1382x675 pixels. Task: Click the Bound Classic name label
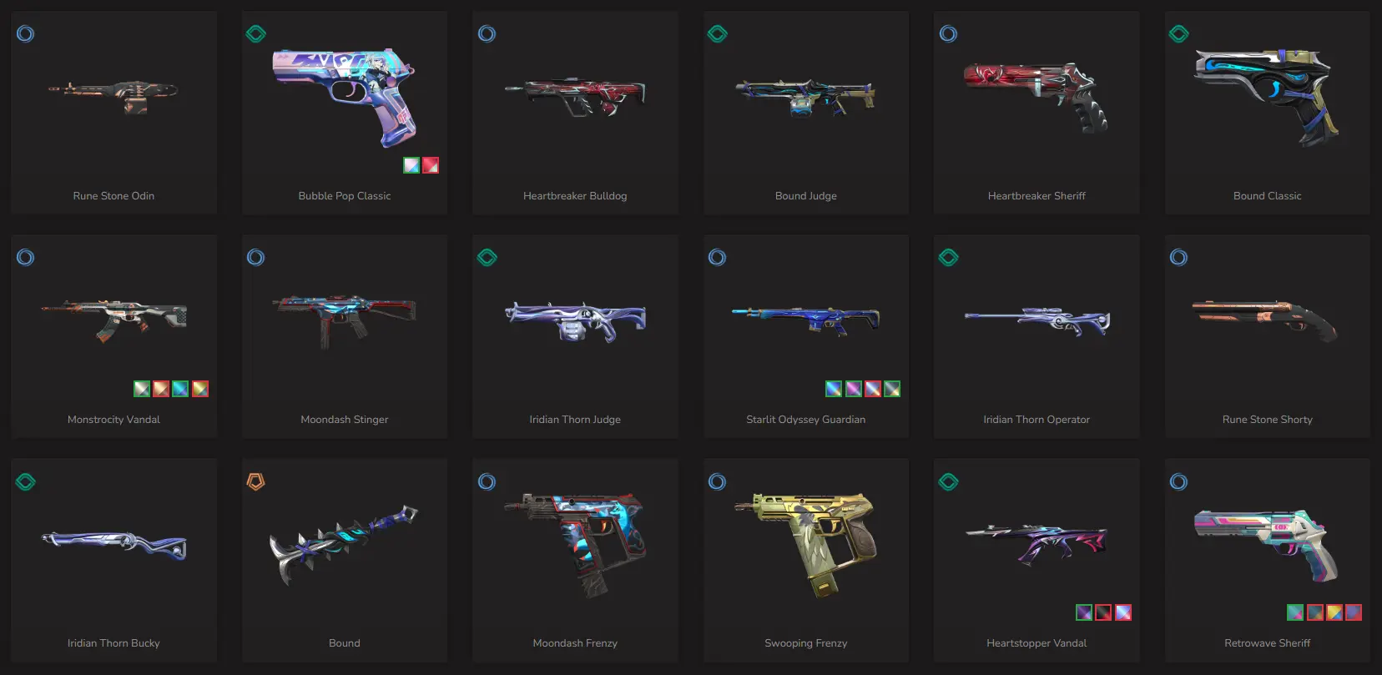pos(1268,196)
